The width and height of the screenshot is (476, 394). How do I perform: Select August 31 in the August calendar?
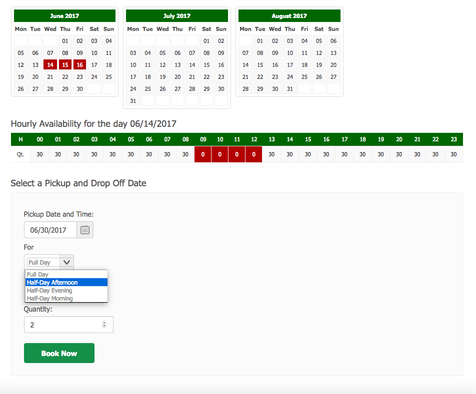pyautogui.click(x=290, y=89)
